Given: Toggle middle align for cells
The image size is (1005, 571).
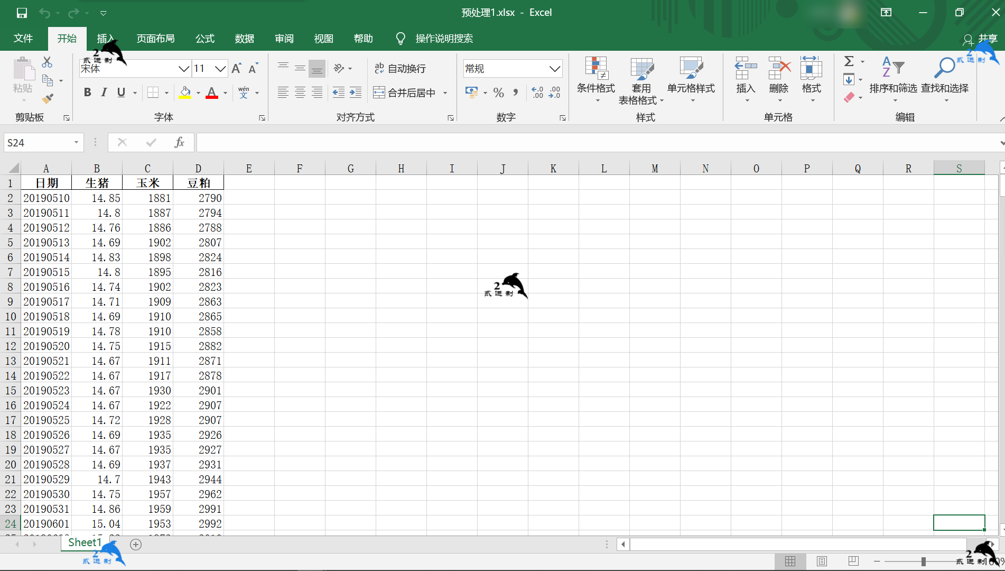Looking at the screenshot, I should click(300, 68).
